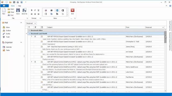
Task: Align text center in Format group
Action: 35,14
